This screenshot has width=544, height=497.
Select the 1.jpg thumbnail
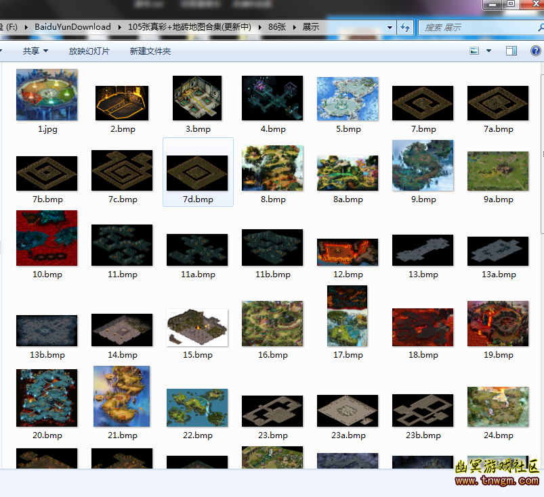coord(47,95)
